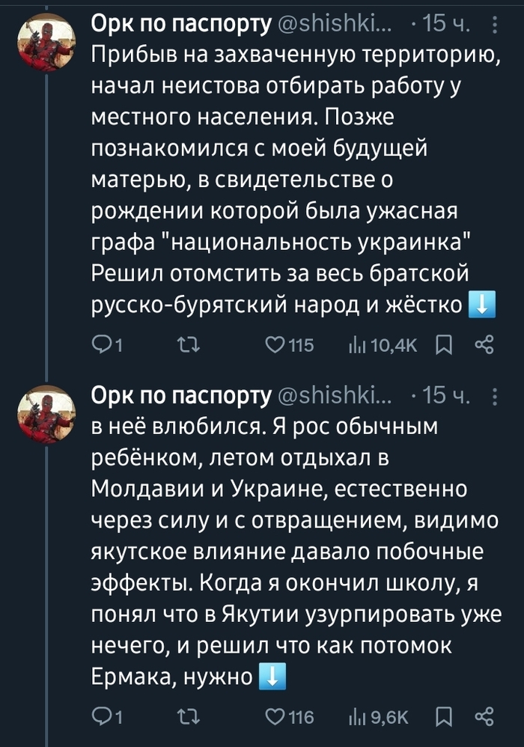Like the second tweet with 116 likes
The image size is (524, 747).
click(x=277, y=717)
